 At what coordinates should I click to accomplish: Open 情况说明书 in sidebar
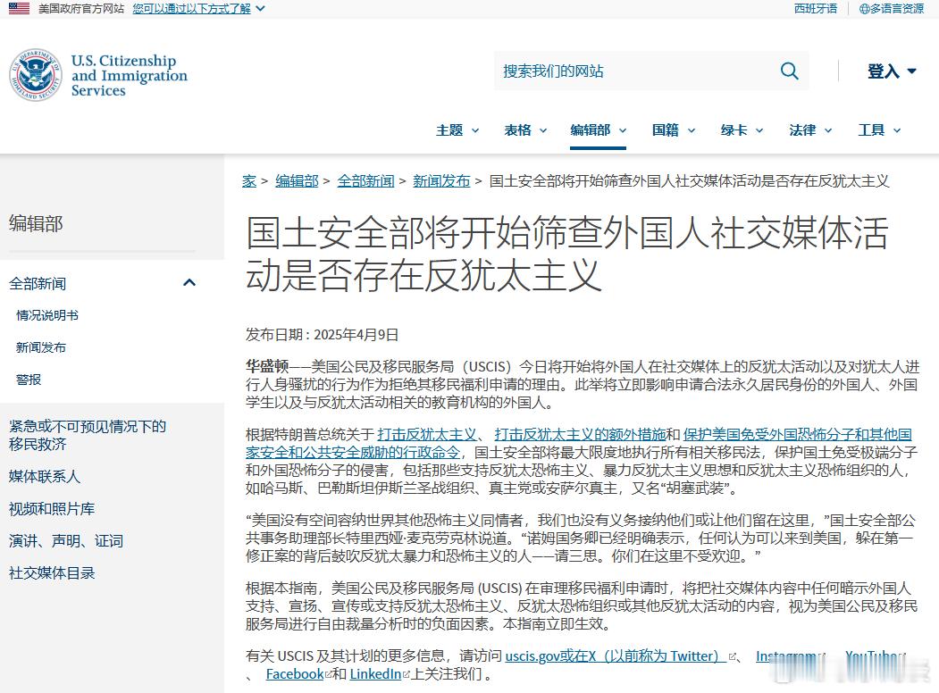pyautogui.click(x=47, y=315)
